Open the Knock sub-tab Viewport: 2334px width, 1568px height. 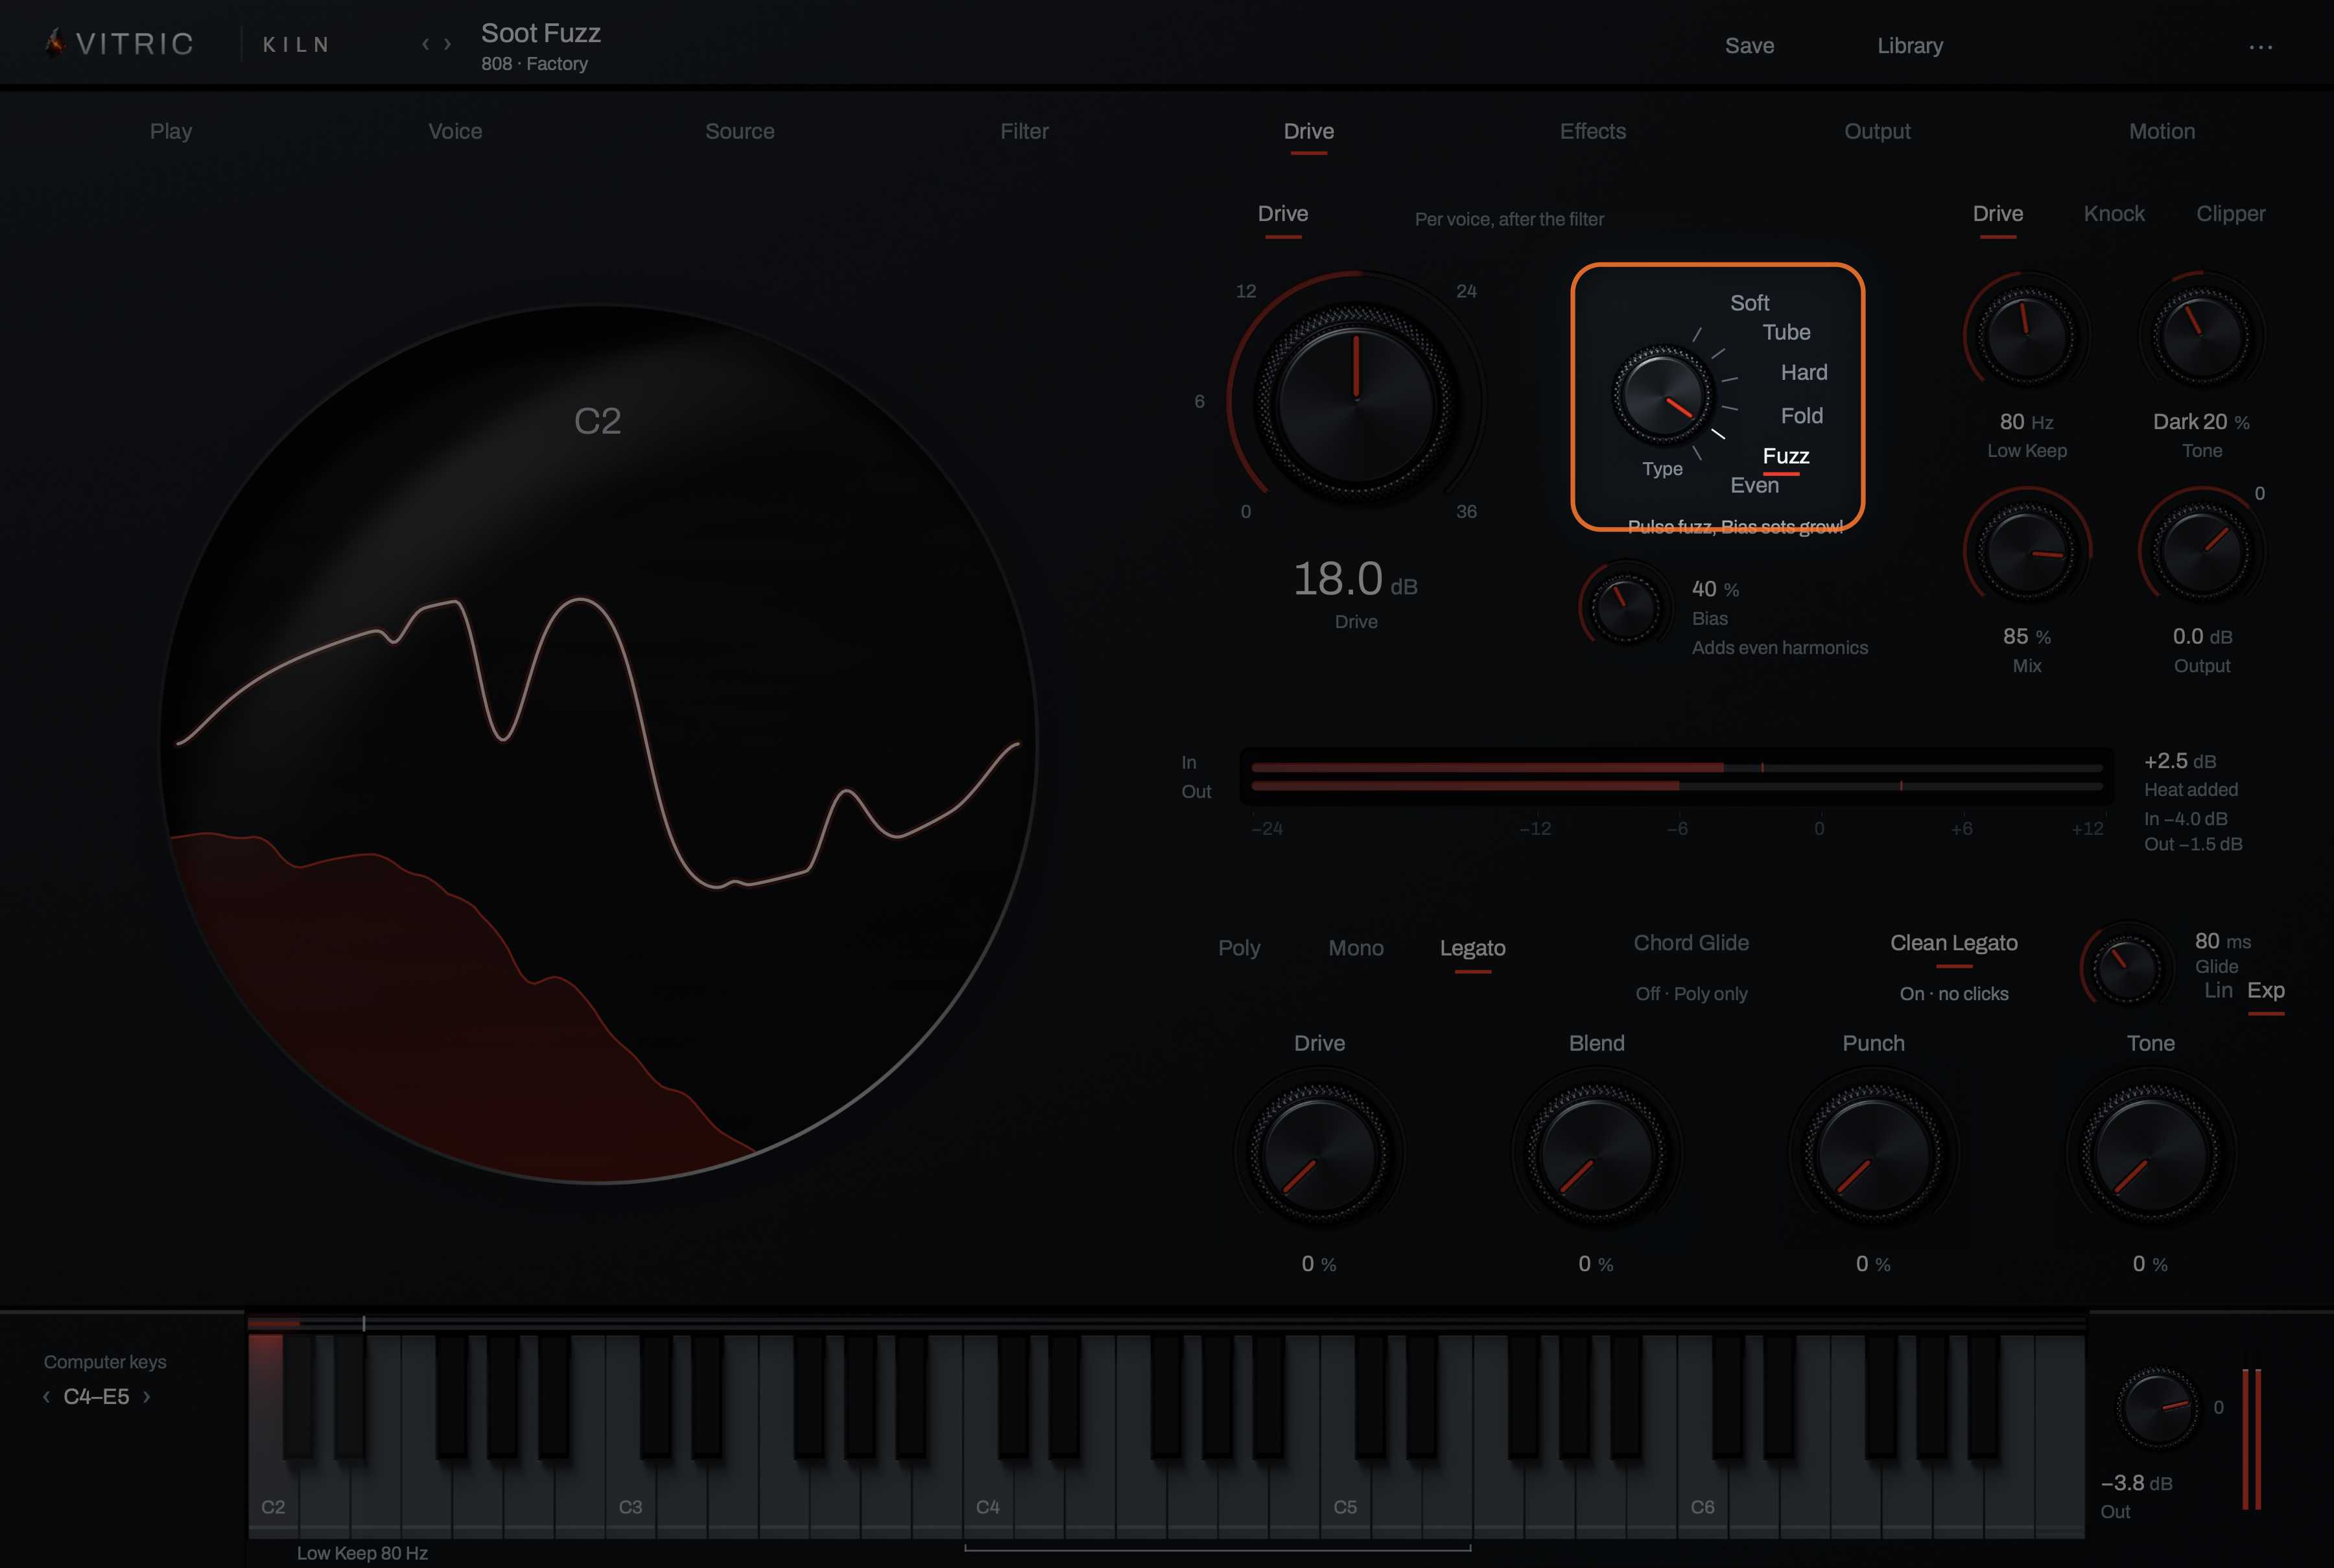pyautogui.click(x=2114, y=214)
